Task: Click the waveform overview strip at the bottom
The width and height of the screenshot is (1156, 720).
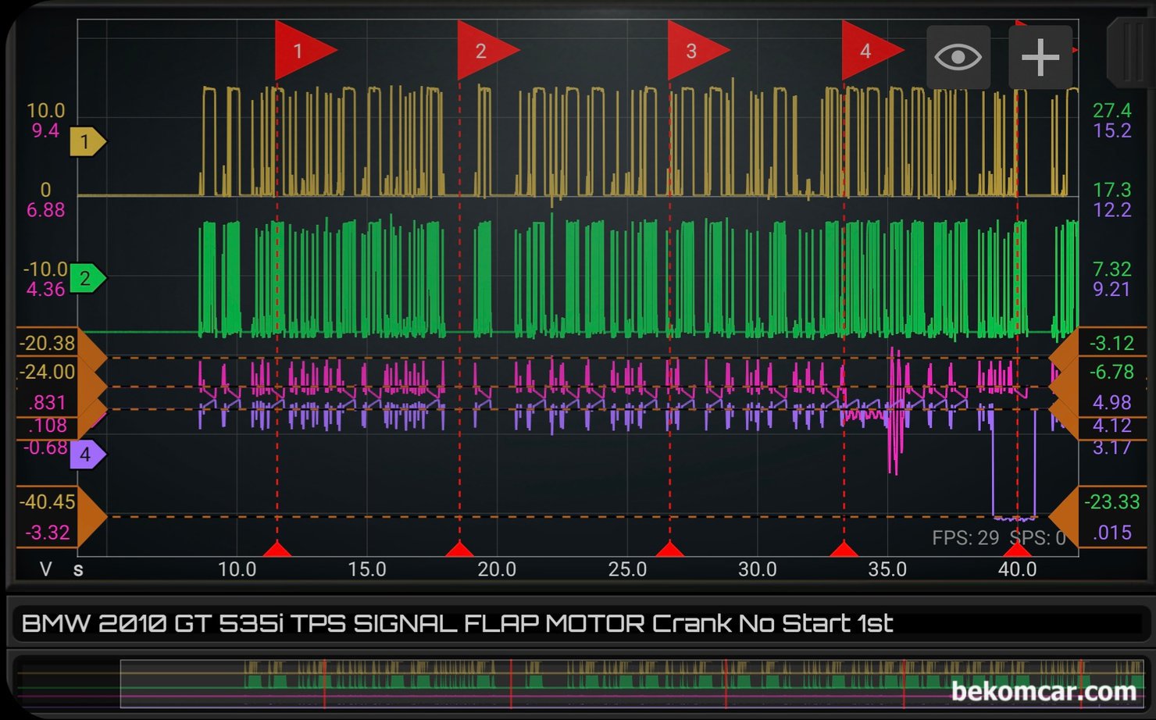Action: tap(578, 683)
